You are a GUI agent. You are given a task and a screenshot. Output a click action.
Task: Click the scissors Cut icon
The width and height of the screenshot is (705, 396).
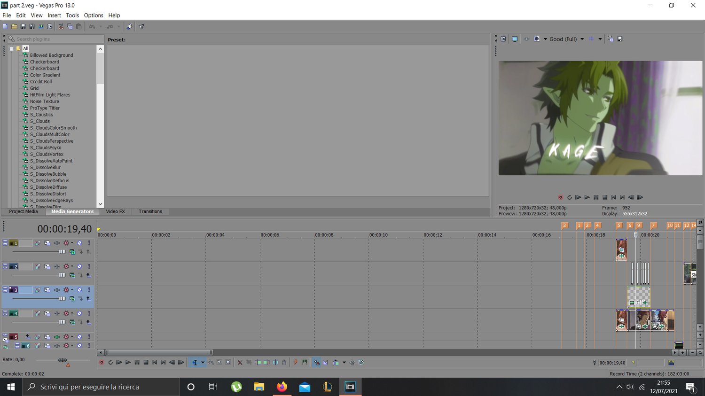click(61, 26)
